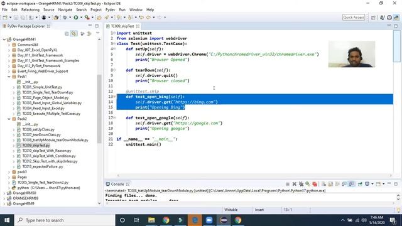The width and height of the screenshot is (402, 226).
Task: Open Package Explorer view menu dropdown
Action: coord(98,33)
